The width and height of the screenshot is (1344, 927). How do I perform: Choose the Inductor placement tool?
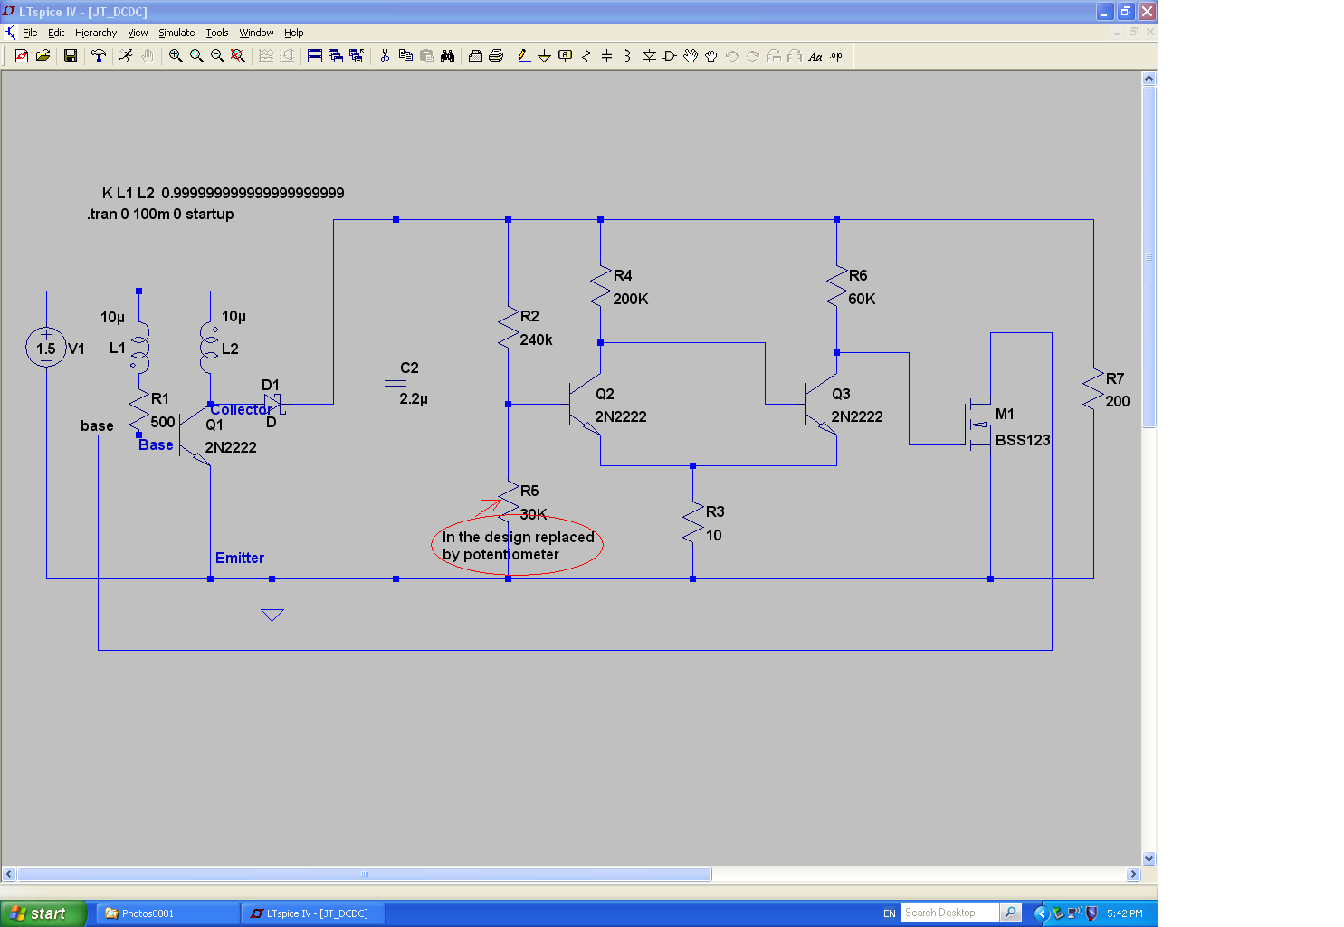click(x=627, y=56)
